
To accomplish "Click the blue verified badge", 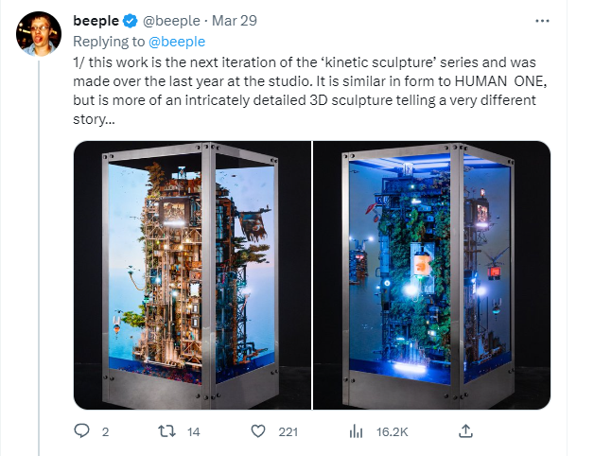I will point(127,22).
